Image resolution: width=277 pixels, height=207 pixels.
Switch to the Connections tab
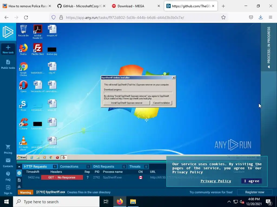(x=75, y=167)
